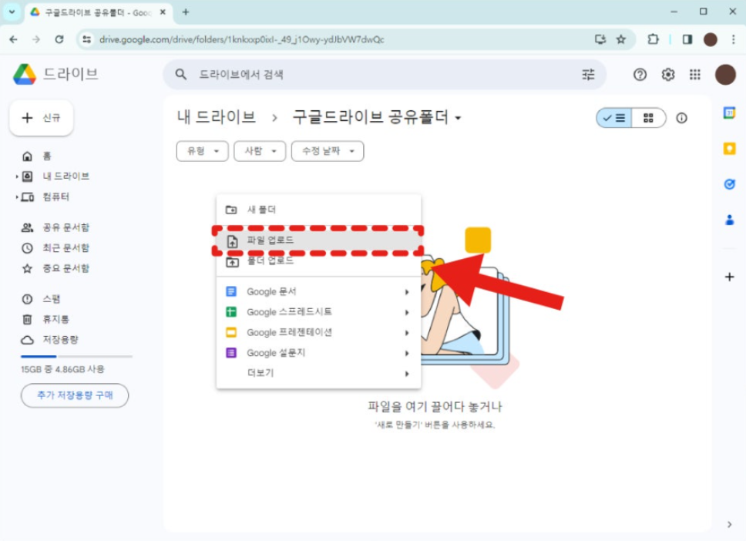Click the storage usage progress bar
The width and height of the screenshot is (746, 541).
[76, 356]
